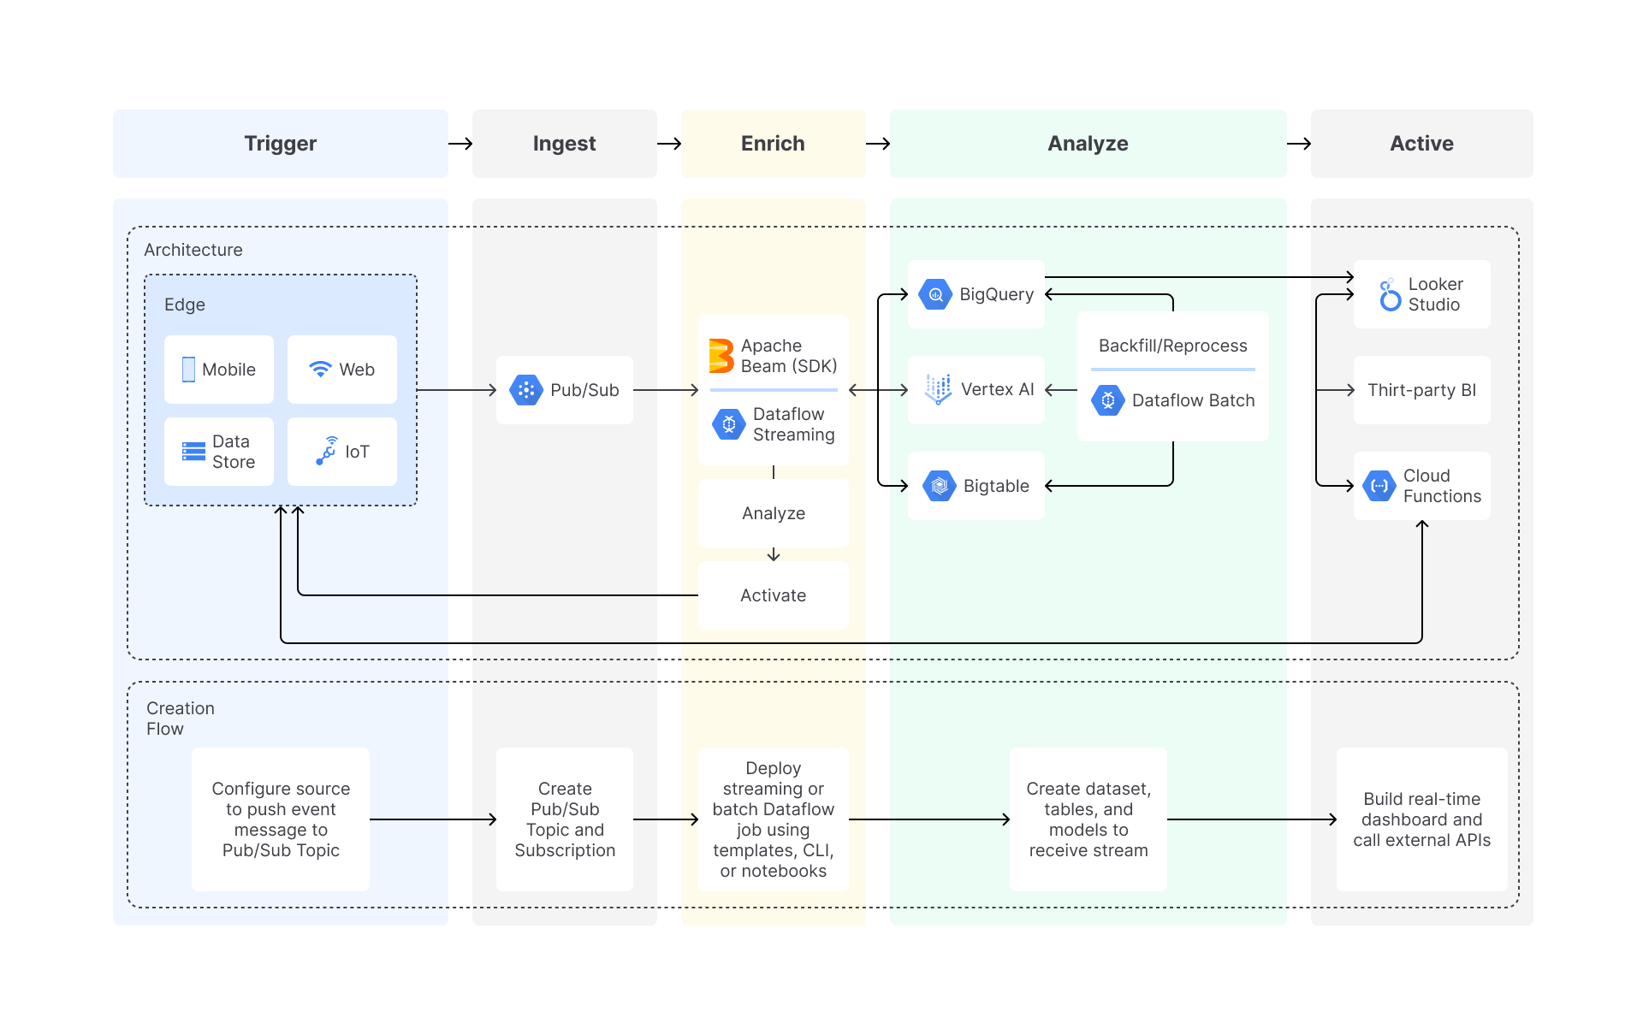Click the Mobile phone icon
1643x1035 pixels.
point(188,370)
